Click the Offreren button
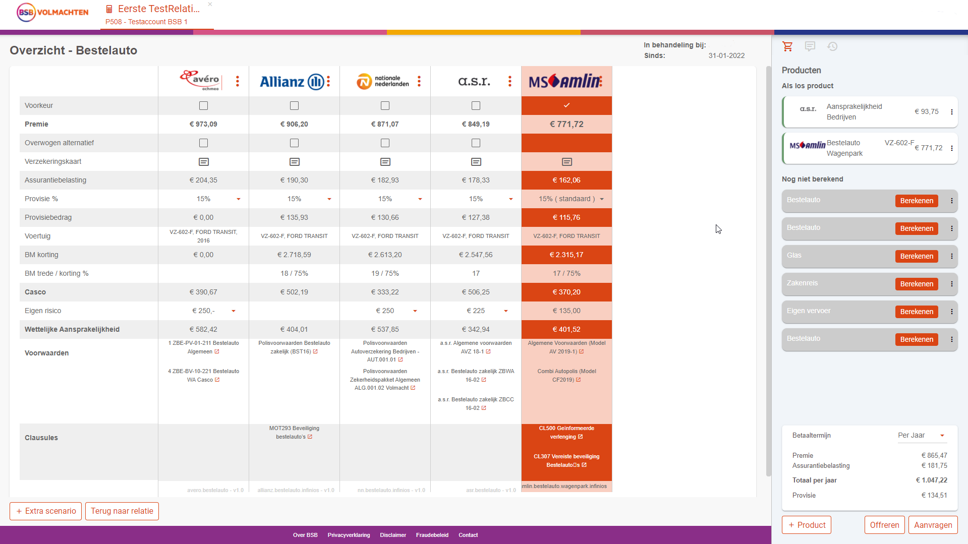This screenshot has height=544, width=968. 884,525
